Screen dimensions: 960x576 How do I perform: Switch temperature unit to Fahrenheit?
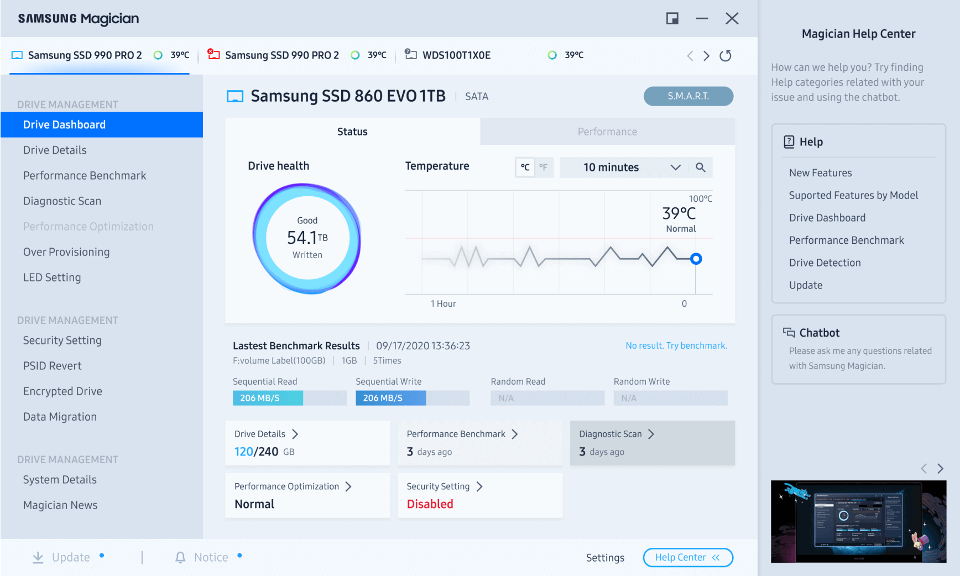pyautogui.click(x=544, y=167)
